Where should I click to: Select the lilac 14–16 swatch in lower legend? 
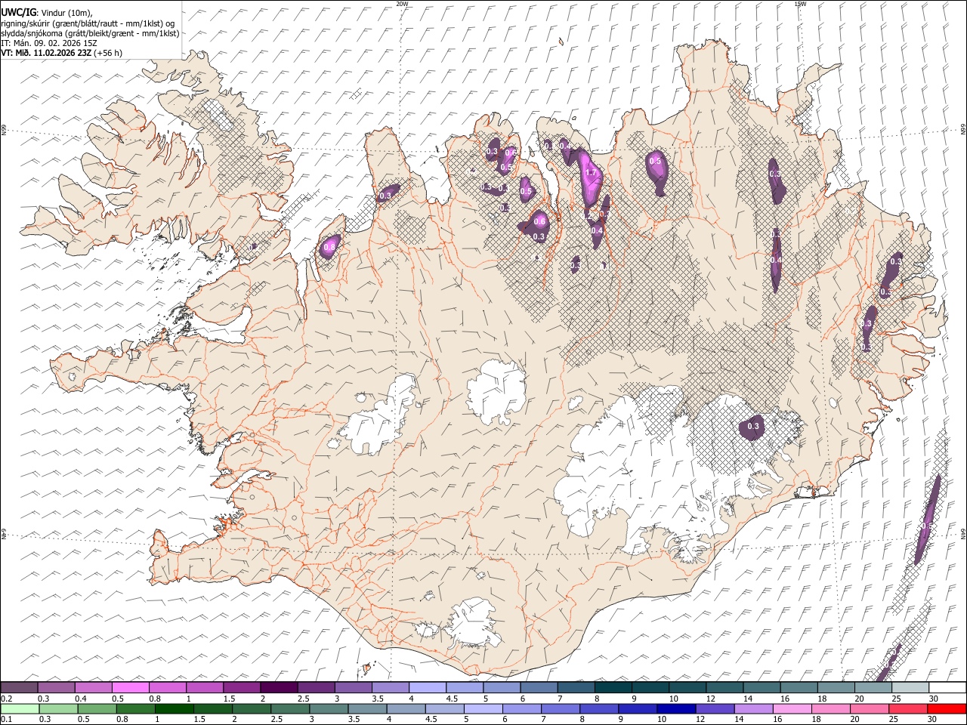754,708
